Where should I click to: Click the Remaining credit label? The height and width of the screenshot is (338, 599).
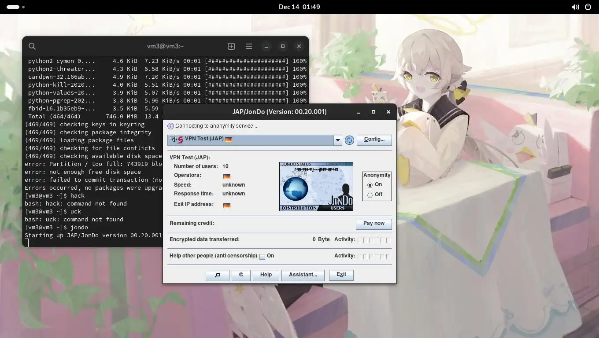pyautogui.click(x=192, y=223)
